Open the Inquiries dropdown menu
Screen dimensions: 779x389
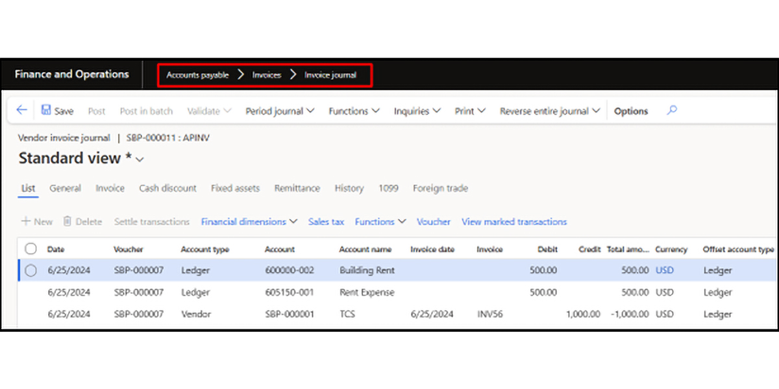[417, 111]
